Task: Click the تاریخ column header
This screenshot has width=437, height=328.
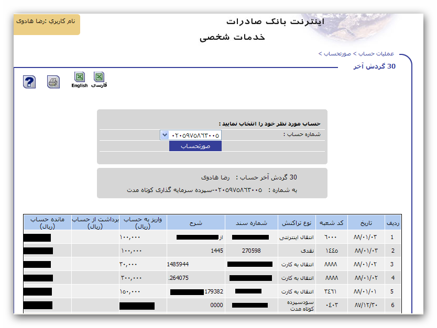Action: click(x=366, y=223)
